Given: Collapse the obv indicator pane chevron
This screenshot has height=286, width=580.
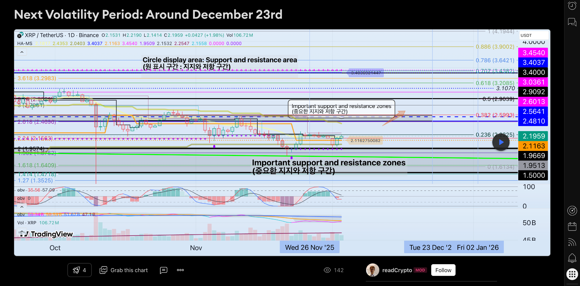Looking at the screenshot, I should 22,207.
